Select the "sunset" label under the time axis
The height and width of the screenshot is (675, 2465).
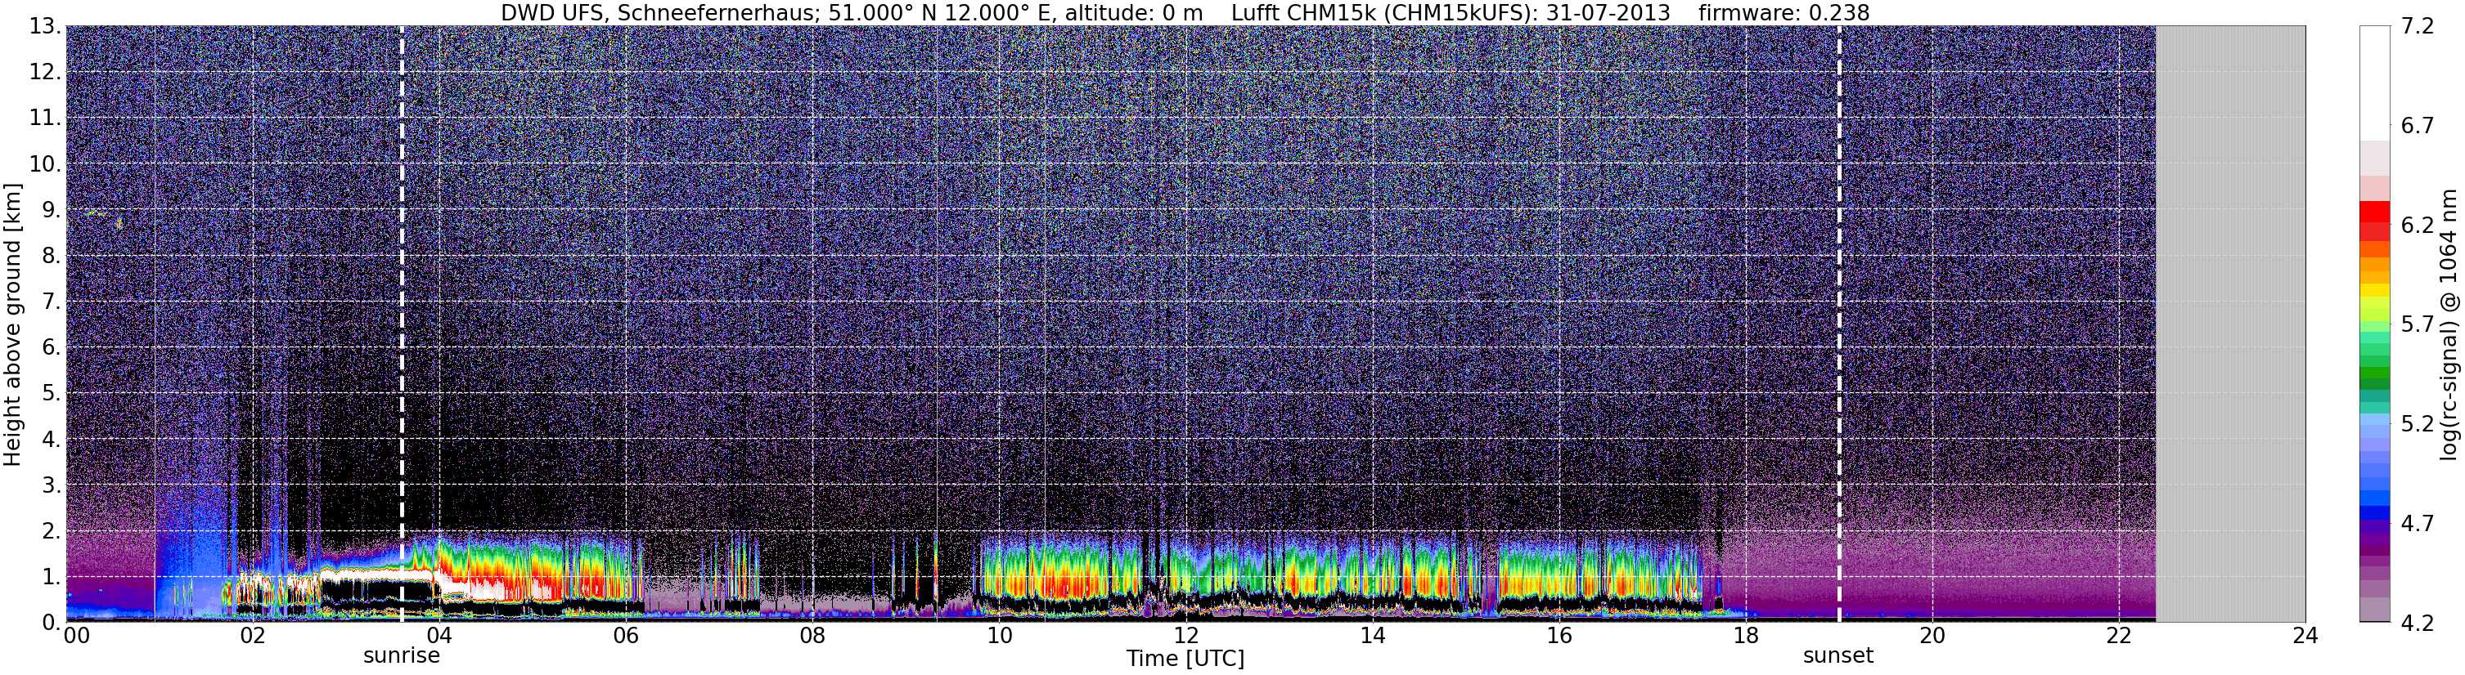point(1838,656)
